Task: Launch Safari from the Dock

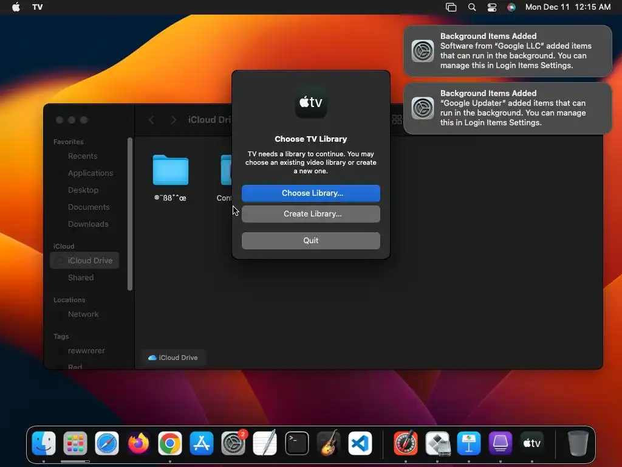Action: (107, 443)
